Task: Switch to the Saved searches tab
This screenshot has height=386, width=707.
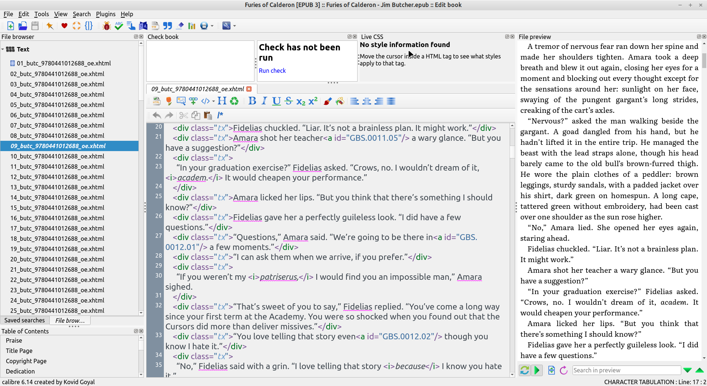Action: [x=25, y=321]
